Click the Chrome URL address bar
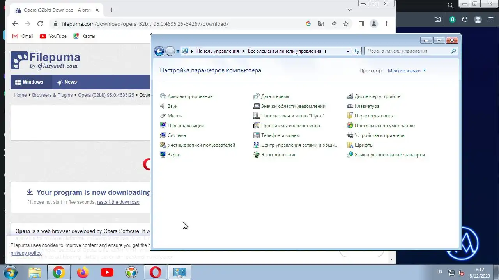The image size is (499, 280). [179, 24]
